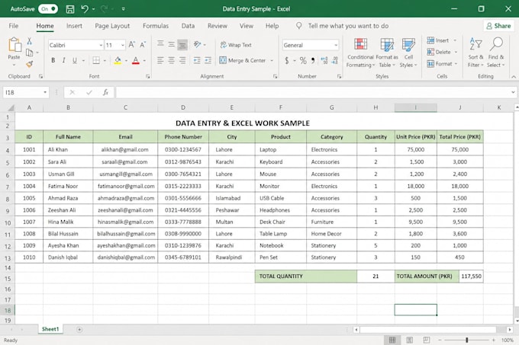Align text right icon
The image size is (519, 345).
(182, 60)
